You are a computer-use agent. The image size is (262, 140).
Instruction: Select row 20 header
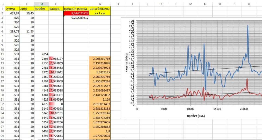click(x=2, y=95)
